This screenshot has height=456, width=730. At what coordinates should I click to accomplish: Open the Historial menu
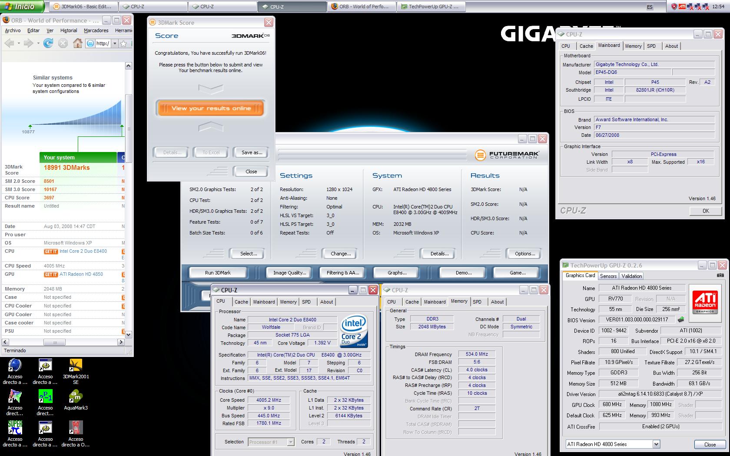coord(69,30)
